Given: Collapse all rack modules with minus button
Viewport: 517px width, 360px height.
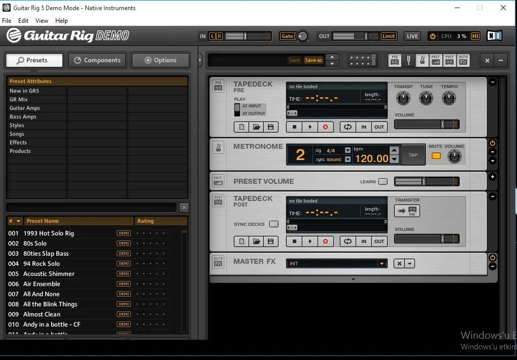Looking at the screenshot, I should tap(501, 60).
